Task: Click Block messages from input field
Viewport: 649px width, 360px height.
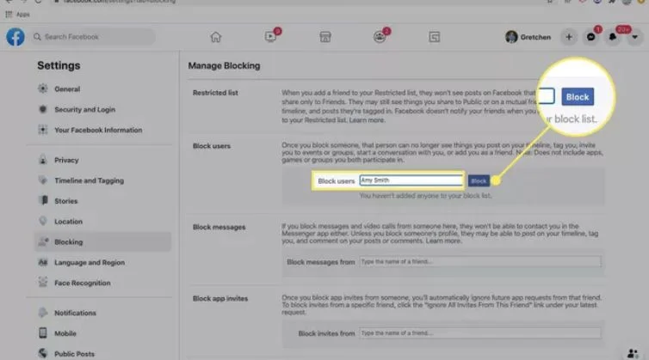Action: [x=480, y=262]
